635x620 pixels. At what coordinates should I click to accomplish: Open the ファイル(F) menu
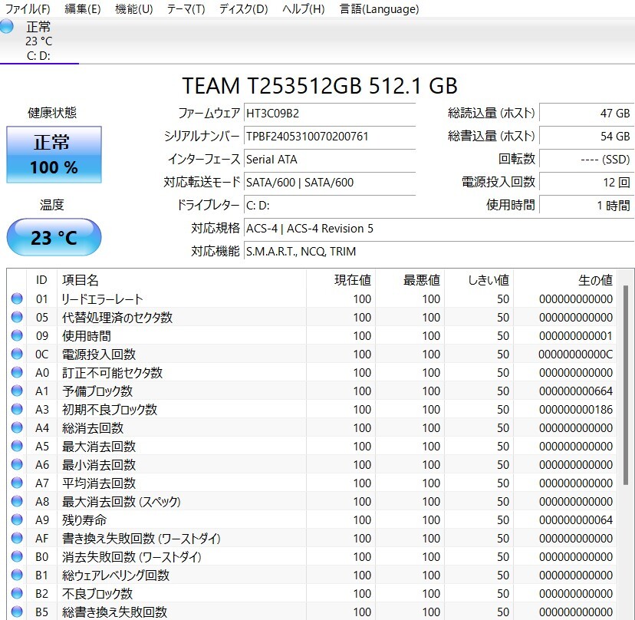[x=28, y=9]
